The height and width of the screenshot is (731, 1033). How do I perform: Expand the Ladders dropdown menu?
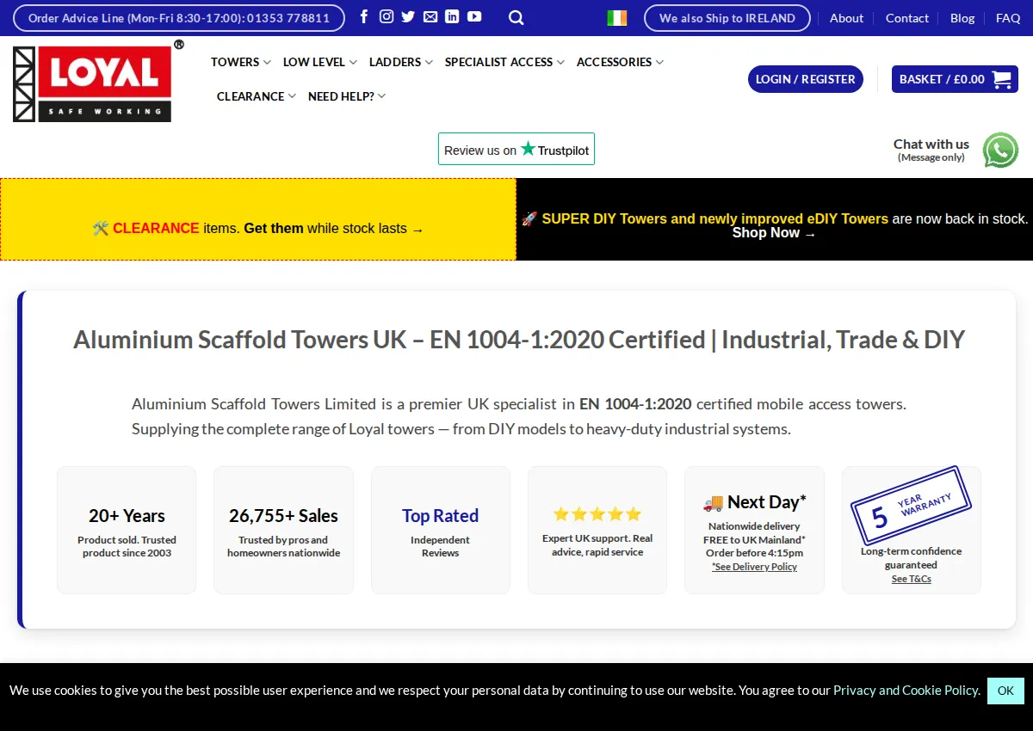[401, 62]
